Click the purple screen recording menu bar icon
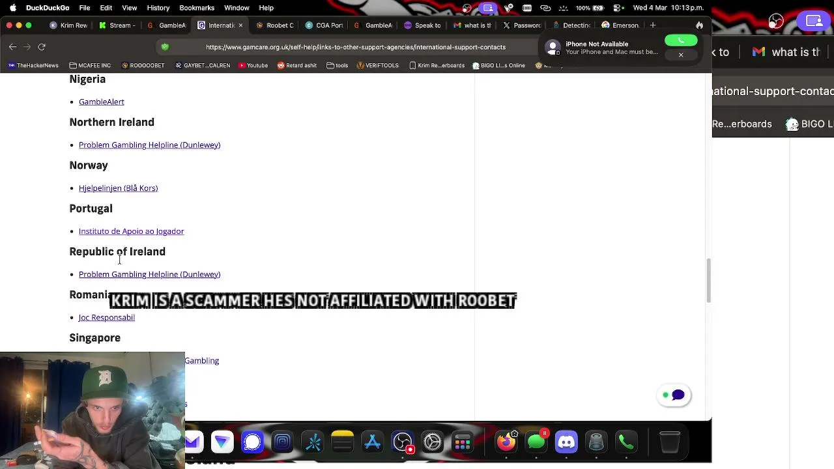This screenshot has height=469, width=834. click(487, 8)
